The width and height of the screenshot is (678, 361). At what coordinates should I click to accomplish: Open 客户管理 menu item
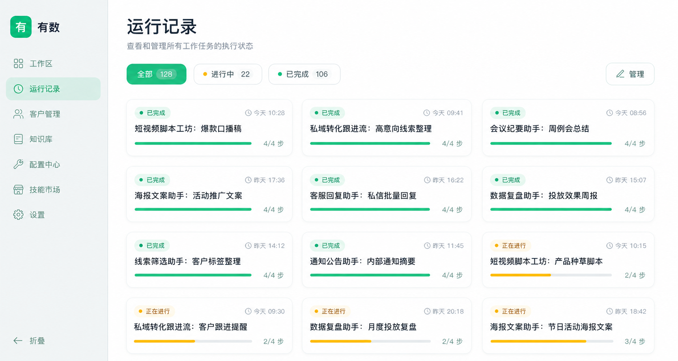pos(53,114)
